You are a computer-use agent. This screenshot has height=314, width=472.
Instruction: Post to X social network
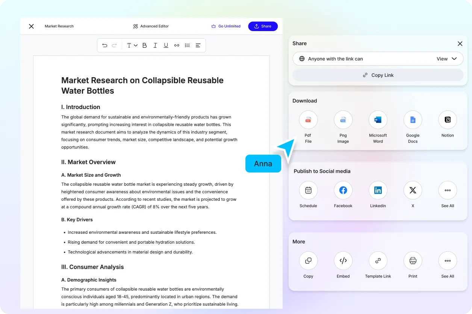[413, 190]
